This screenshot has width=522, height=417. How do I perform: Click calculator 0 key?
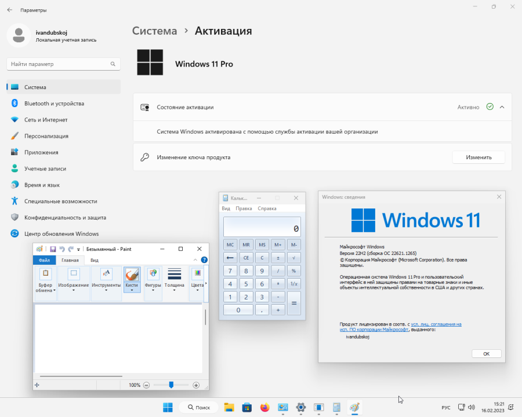pyautogui.click(x=238, y=310)
